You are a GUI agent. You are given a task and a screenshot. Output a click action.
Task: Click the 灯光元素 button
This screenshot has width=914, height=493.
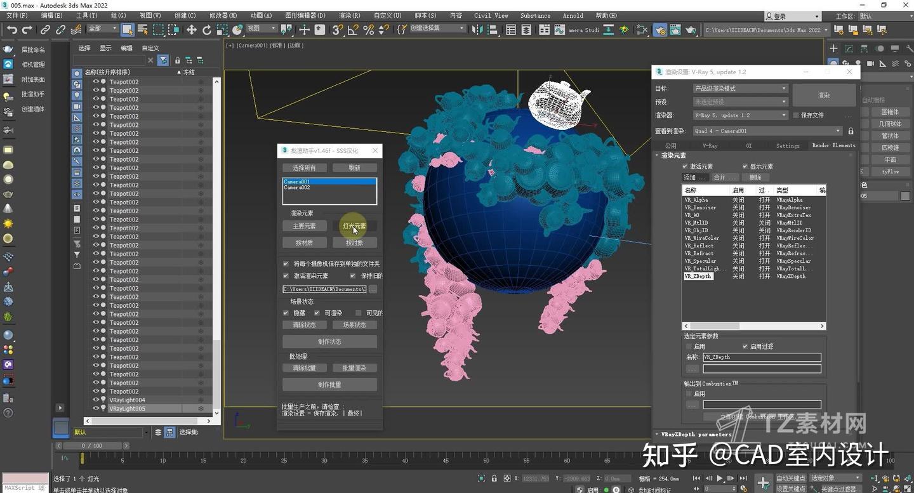tap(355, 226)
